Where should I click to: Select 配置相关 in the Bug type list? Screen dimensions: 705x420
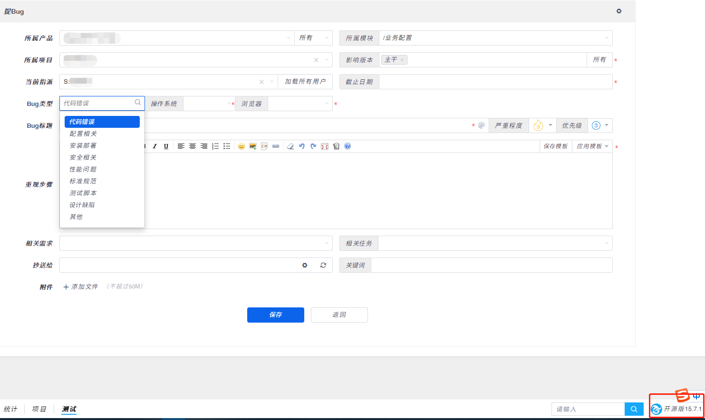click(x=102, y=134)
